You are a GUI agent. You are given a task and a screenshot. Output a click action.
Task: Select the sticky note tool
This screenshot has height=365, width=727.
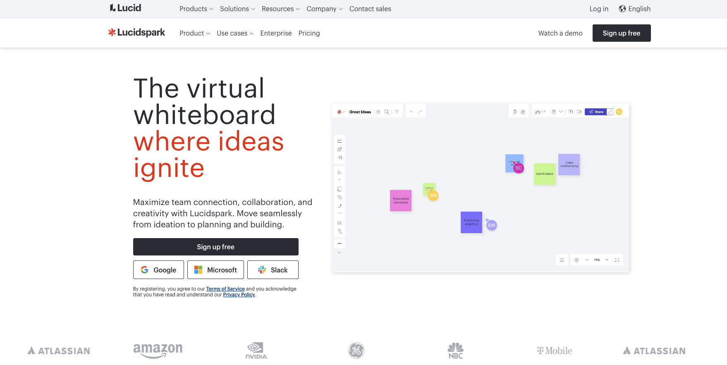coord(340,189)
